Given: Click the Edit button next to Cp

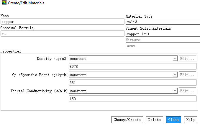Looking at the screenshot, I should [187, 75].
